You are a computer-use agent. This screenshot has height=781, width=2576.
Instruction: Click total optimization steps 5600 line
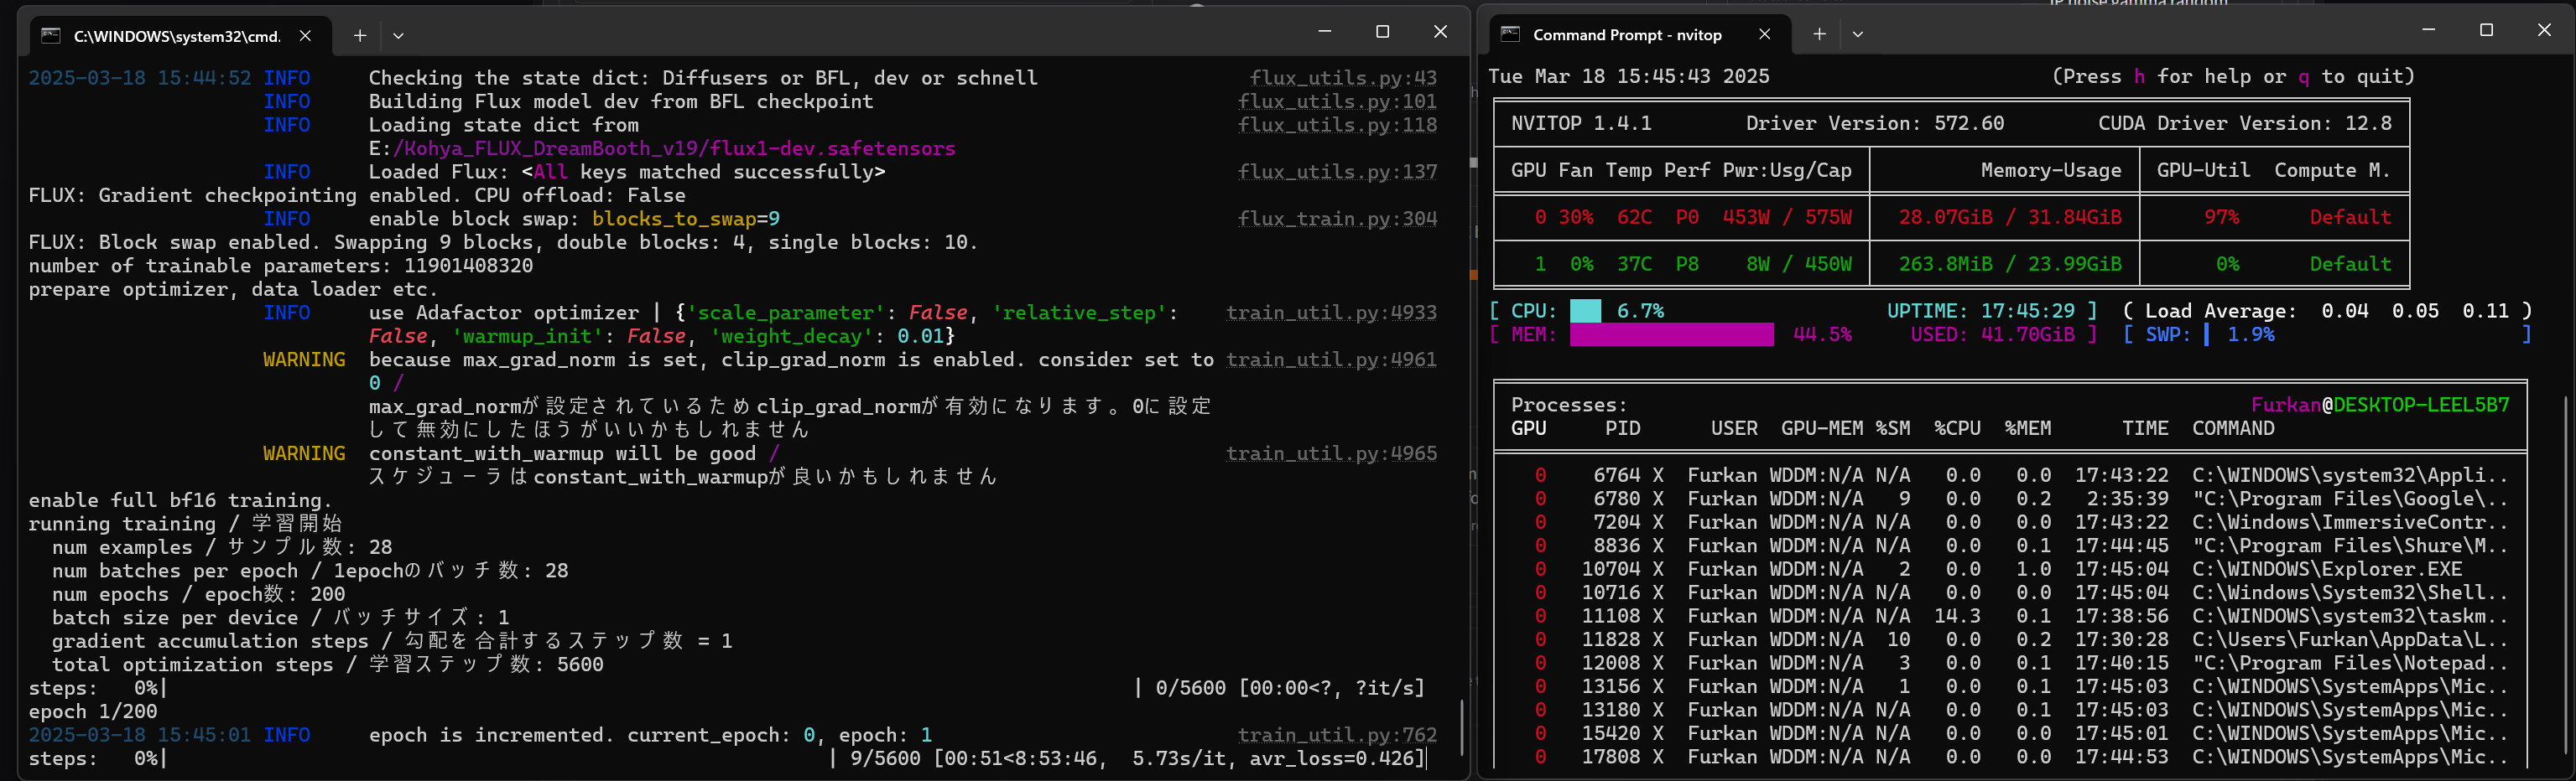coord(328,665)
